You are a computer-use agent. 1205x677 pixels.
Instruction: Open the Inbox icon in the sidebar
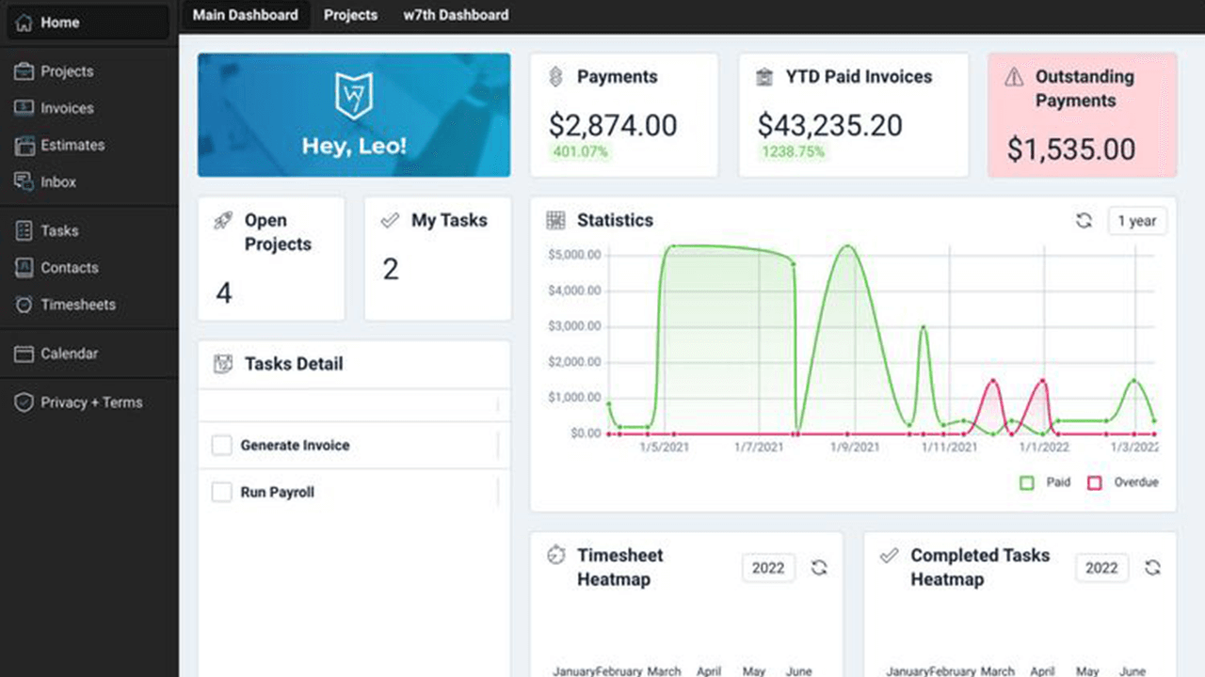[x=24, y=181]
